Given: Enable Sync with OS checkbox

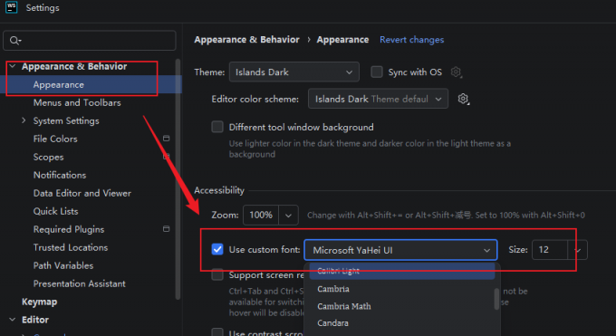Looking at the screenshot, I should tap(377, 72).
